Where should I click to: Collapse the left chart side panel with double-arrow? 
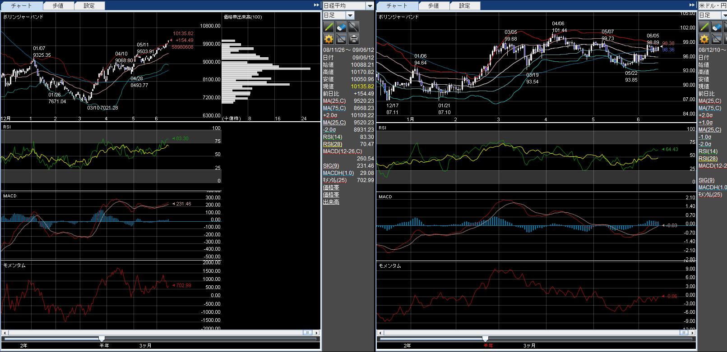[x=316, y=5]
